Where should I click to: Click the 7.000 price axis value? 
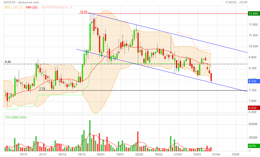click(253, 101)
